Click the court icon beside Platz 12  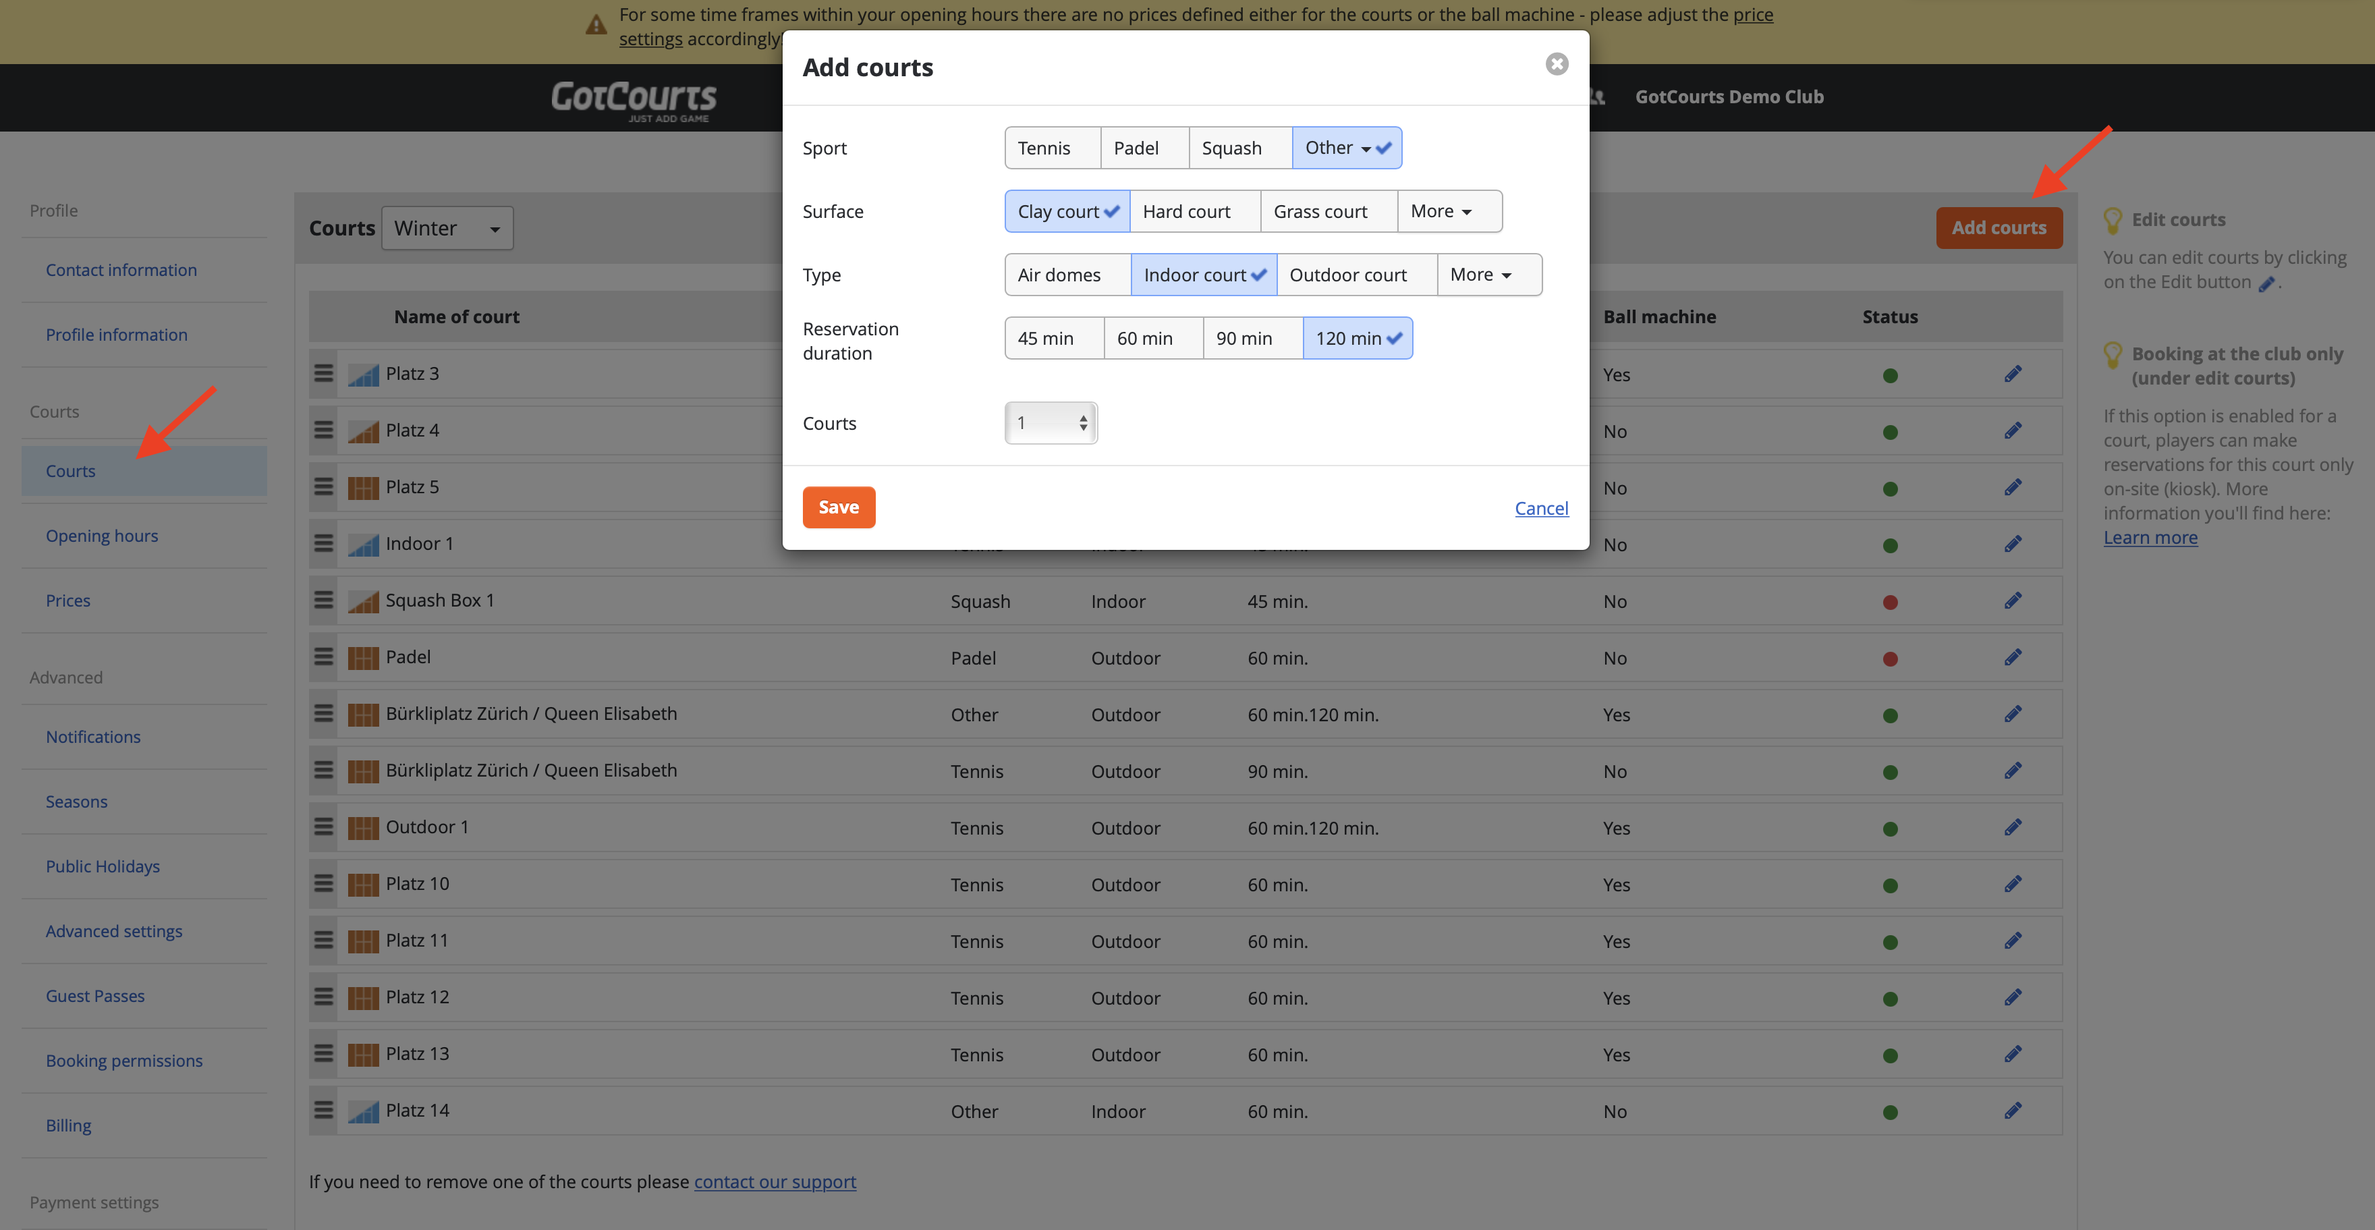pos(363,998)
